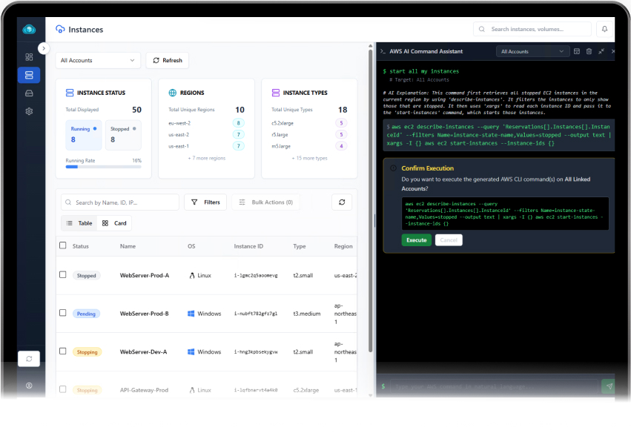
Task: Switch to Card view
Action: [x=114, y=223]
